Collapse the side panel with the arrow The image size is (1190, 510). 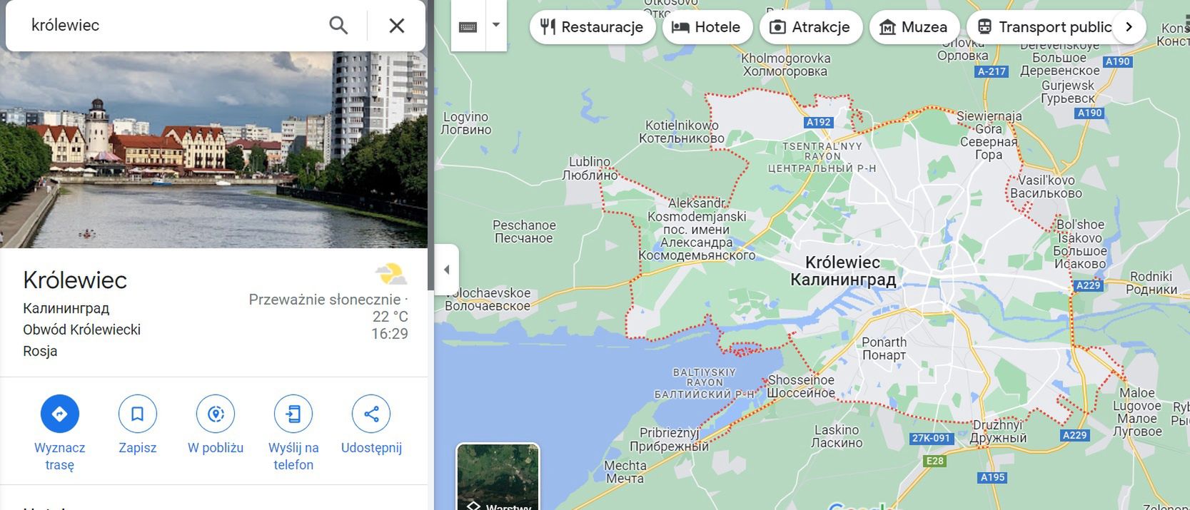(x=446, y=270)
